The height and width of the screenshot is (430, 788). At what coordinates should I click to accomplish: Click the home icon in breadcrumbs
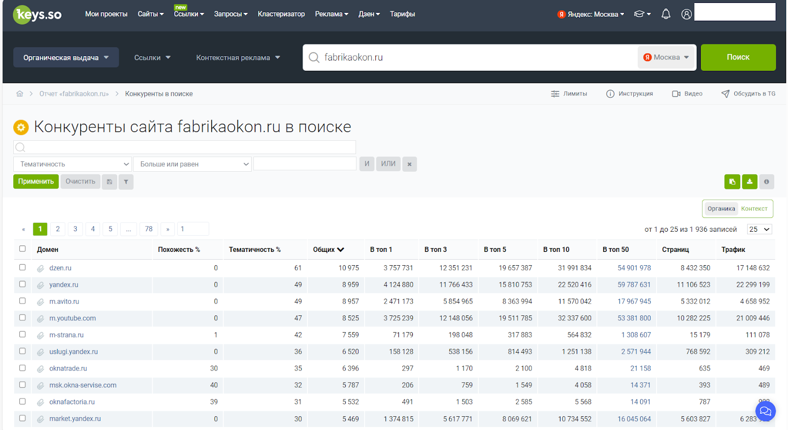(20, 93)
